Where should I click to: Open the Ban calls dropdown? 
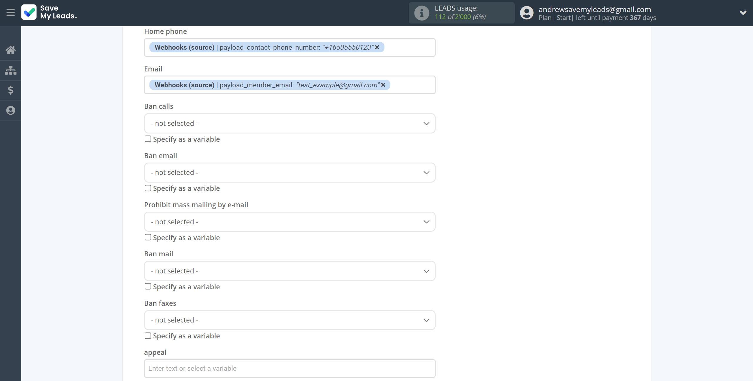(x=290, y=123)
